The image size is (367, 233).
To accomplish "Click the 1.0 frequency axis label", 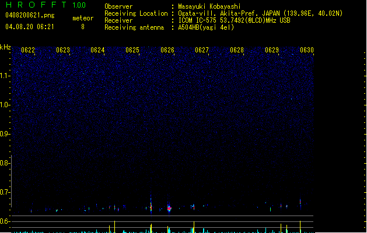I will (5, 105).
